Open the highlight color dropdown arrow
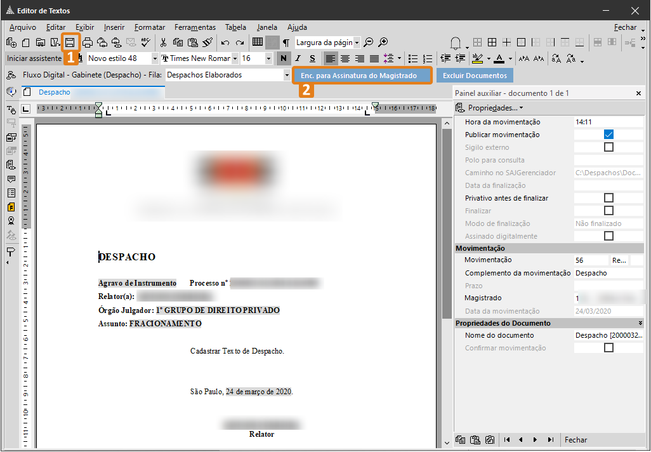Viewport: 651px width, 452px height. coord(489,58)
